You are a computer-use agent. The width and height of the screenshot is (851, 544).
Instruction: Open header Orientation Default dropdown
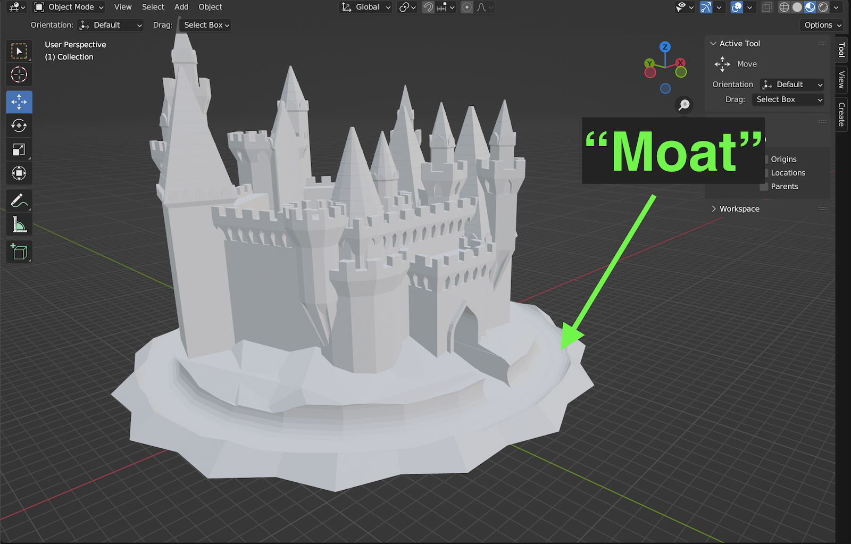coord(111,25)
